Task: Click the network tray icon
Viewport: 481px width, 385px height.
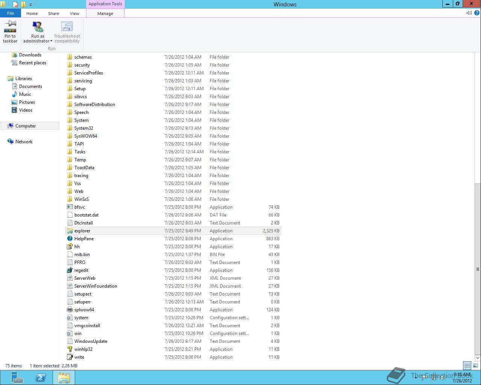Action: [434, 377]
